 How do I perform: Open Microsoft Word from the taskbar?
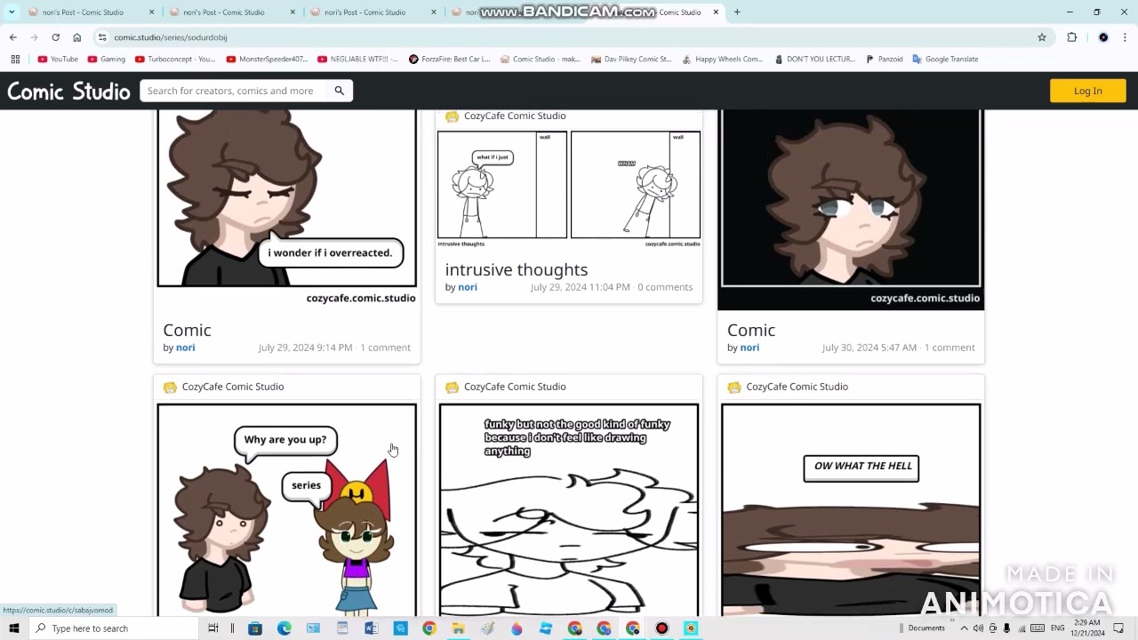tap(371, 628)
